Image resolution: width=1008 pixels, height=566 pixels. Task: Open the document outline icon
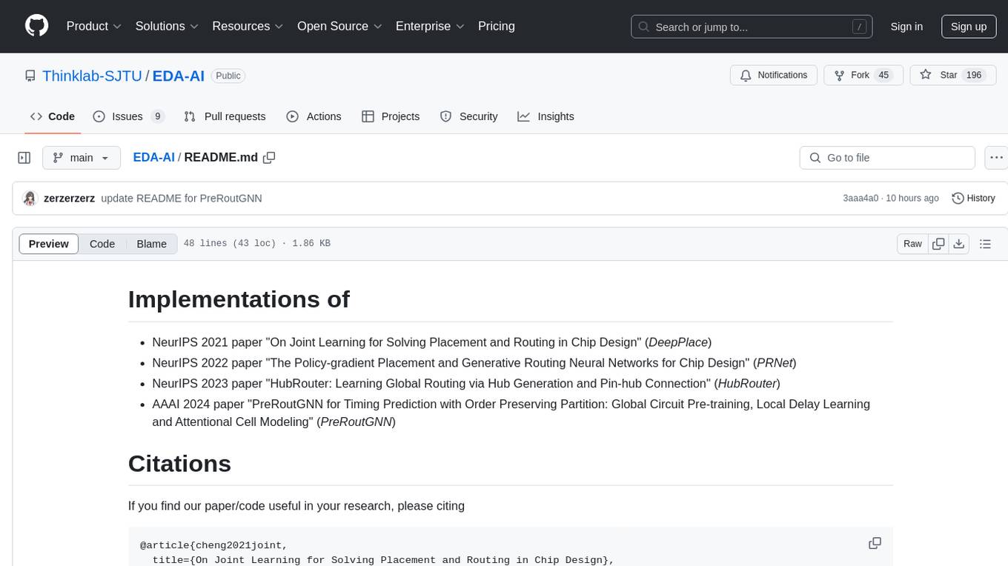985,244
